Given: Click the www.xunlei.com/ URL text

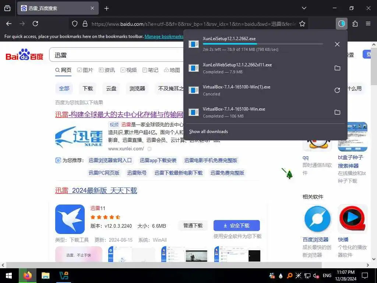Looking at the screenshot, I should coord(126,149).
